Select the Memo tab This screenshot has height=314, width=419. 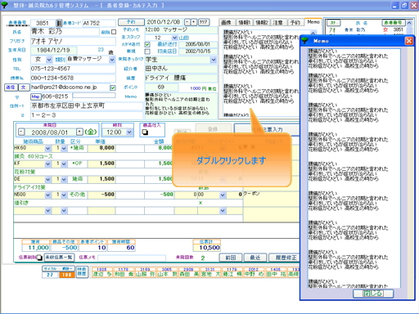pyautogui.click(x=313, y=22)
